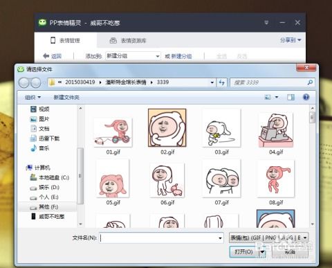Image resolution: width=332 pixels, height=268 pixels.
Task: Open the 表情(包) file type filter dropdown
Action: [268, 238]
